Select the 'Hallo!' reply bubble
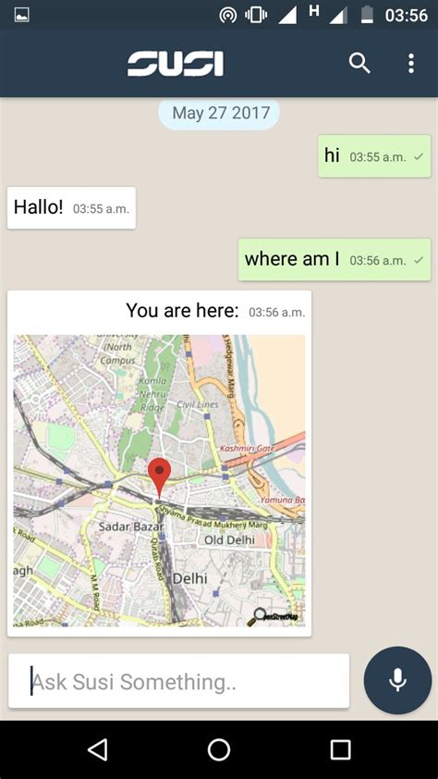Viewport: 438px width, 779px height. click(71, 207)
